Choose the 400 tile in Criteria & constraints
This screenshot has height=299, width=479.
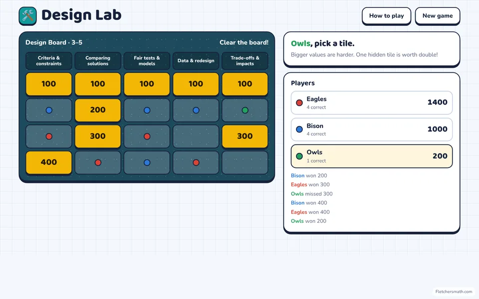49,162
